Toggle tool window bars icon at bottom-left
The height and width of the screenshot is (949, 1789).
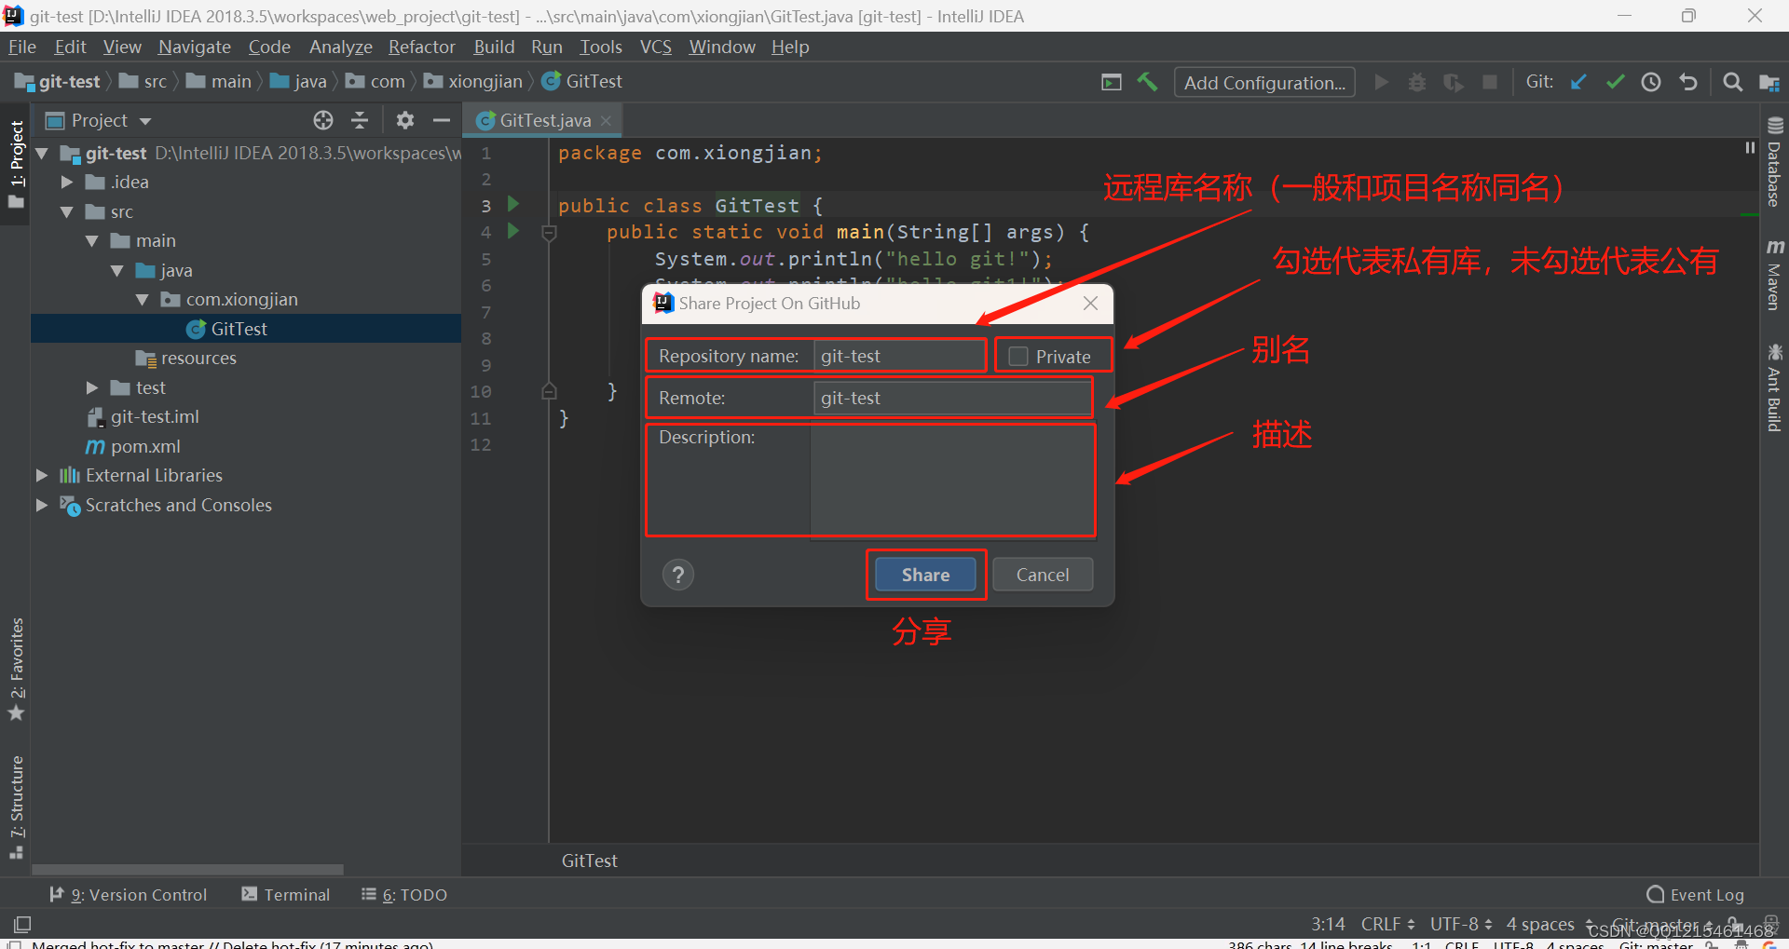pos(22,924)
